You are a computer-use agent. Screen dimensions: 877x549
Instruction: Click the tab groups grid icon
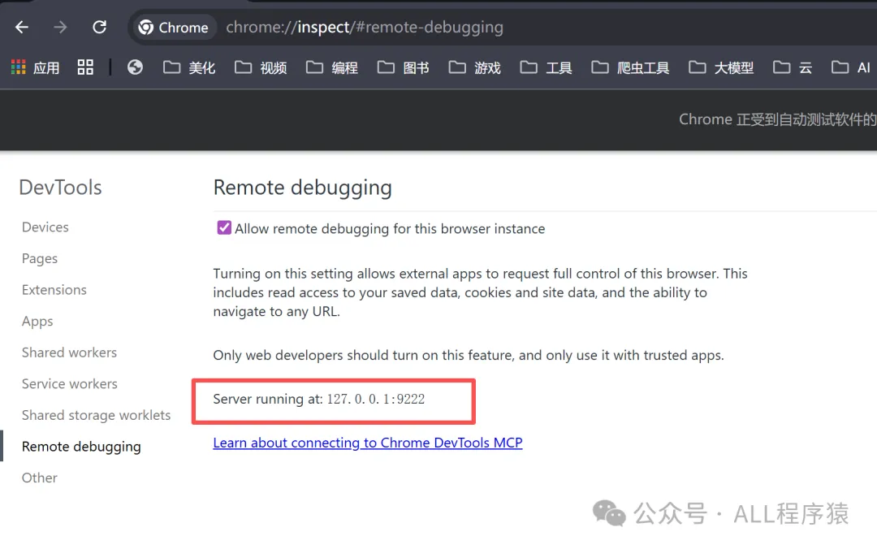click(x=85, y=67)
